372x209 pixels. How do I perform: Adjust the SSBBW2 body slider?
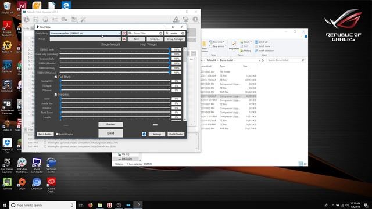[115, 49]
